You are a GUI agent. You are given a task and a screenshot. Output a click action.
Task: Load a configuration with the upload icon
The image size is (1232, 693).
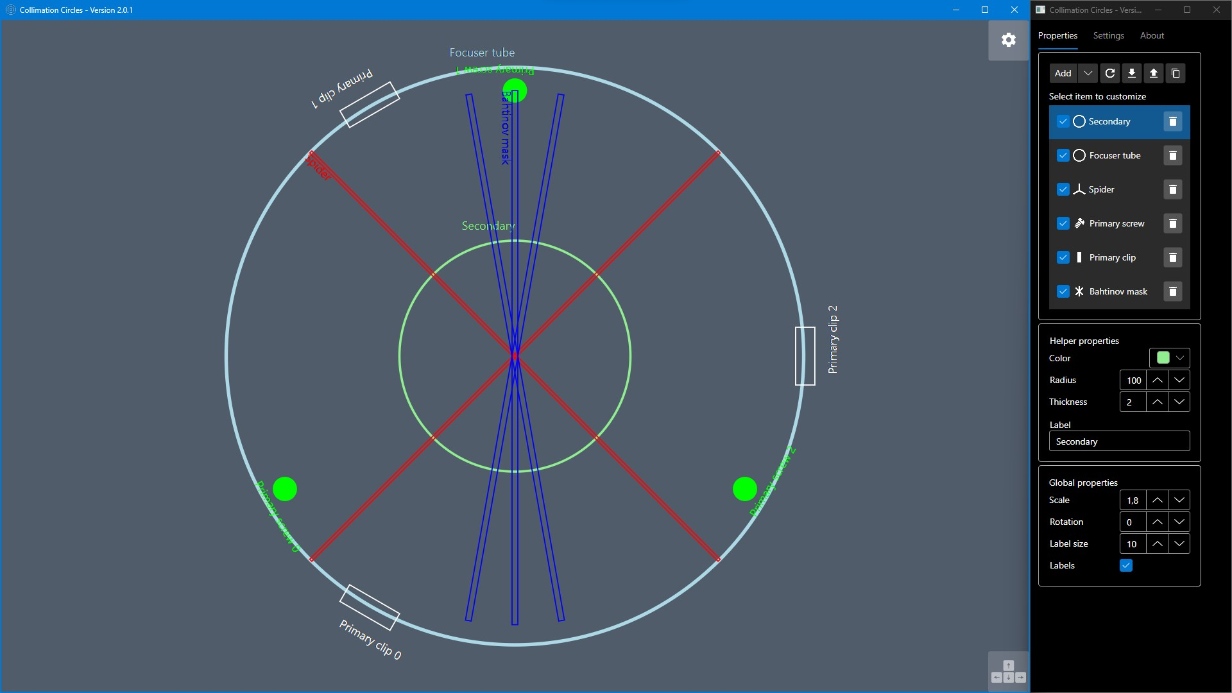point(1153,73)
